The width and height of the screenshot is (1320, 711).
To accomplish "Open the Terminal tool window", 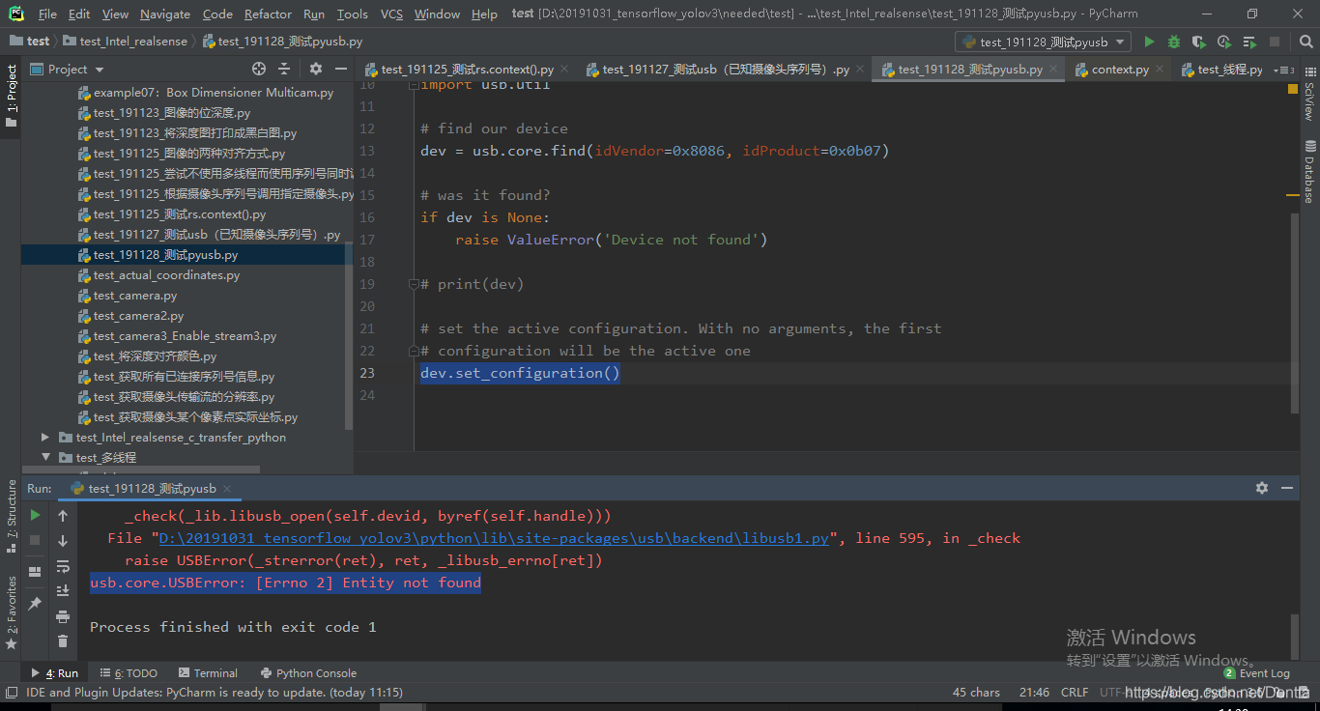I will click(x=208, y=673).
